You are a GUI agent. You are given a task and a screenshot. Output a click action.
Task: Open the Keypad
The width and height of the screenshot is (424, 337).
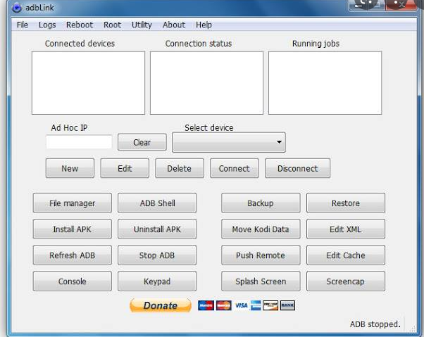[x=157, y=281]
